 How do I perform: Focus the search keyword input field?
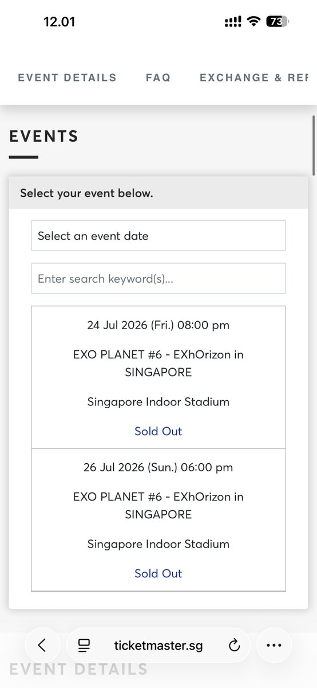click(x=158, y=279)
